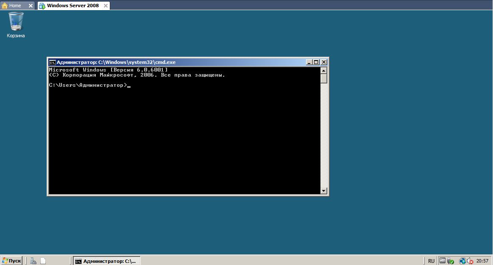Click the cmd.exe window title bar text
The image size is (493, 265).
tap(116, 62)
